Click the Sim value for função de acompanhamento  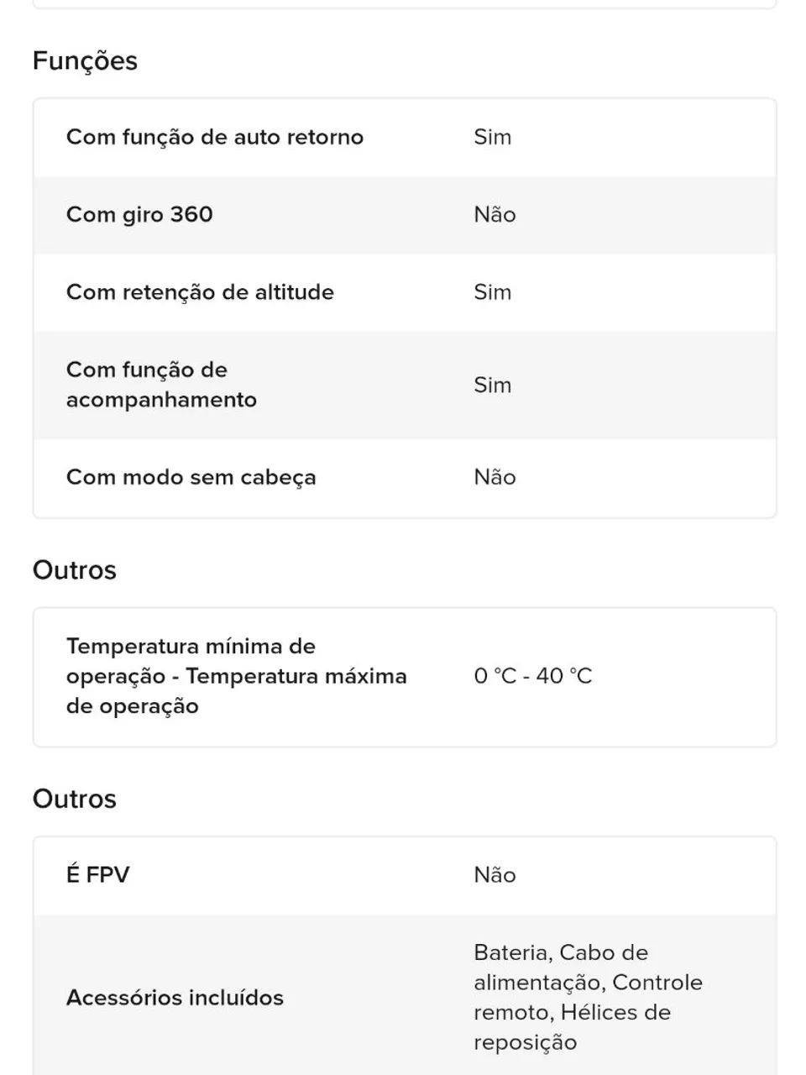click(492, 385)
